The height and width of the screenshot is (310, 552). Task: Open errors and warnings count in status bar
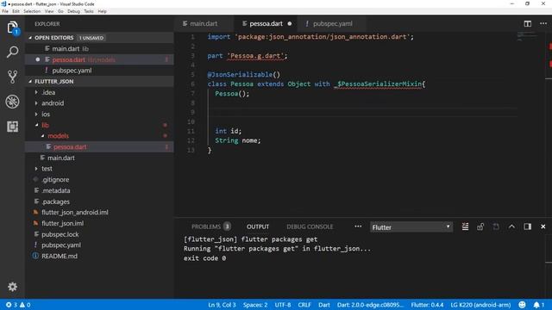click(x=18, y=305)
